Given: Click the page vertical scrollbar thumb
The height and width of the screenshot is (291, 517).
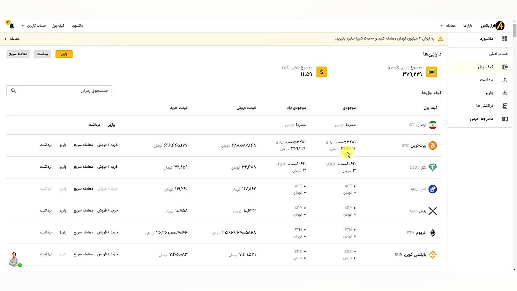Looking at the screenshot, I should [x=515, y=30].
